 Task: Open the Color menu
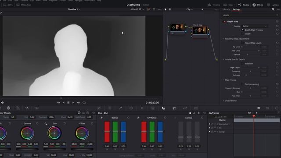point(70,1)
